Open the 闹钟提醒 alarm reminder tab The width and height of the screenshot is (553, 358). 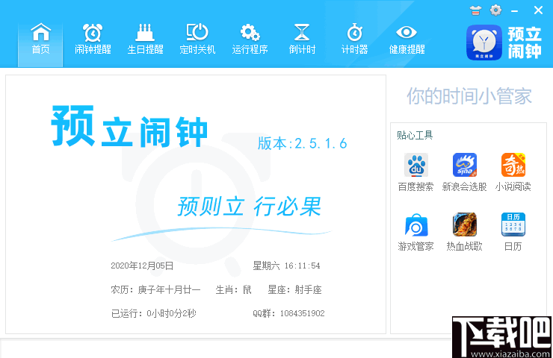coord(93,40)
